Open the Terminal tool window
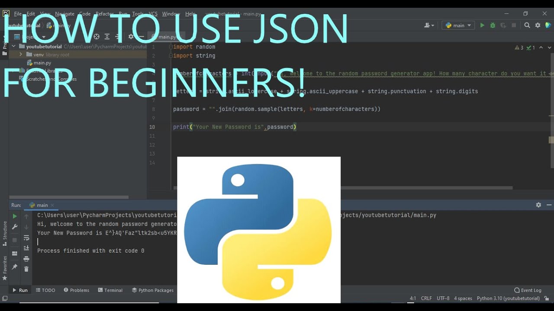Viewport: 554px width, 311px height. point(110,290)
